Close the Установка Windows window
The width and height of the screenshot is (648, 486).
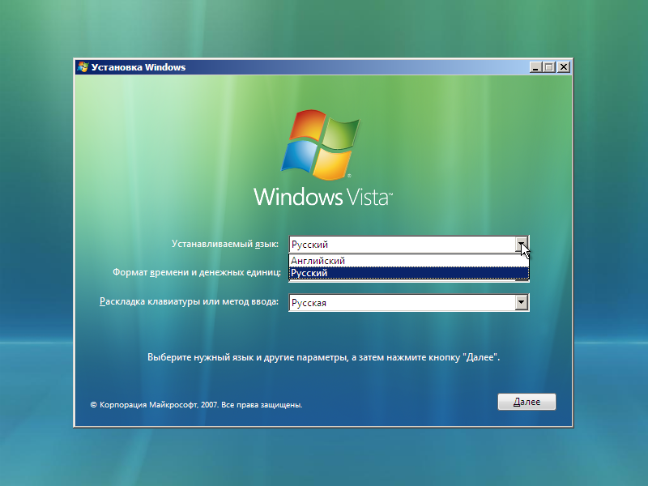point(563,67)
